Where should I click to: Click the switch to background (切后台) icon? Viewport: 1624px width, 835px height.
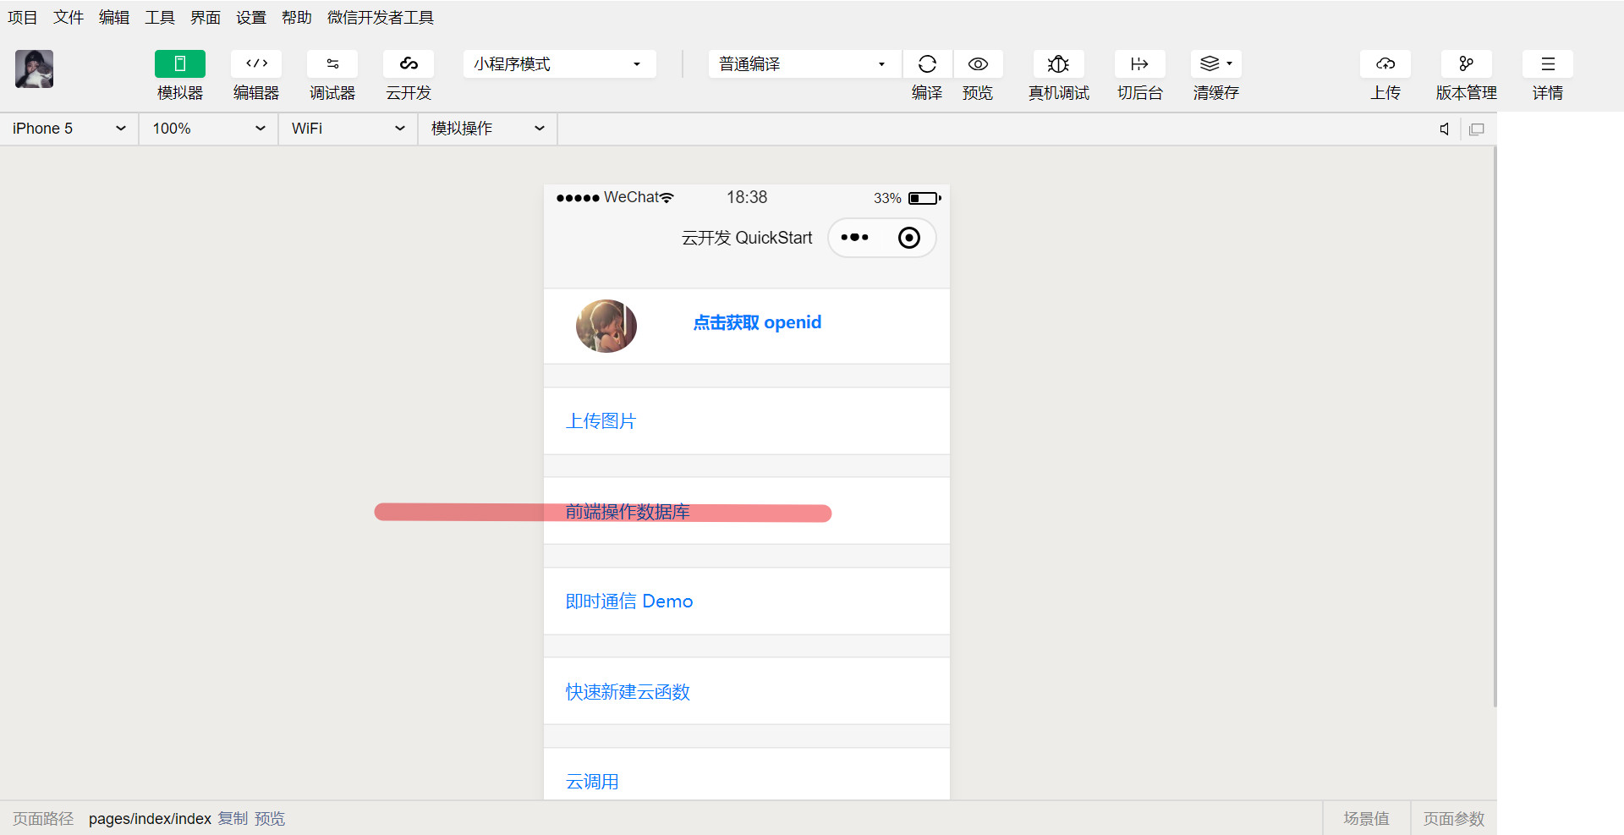pos(1139,64)
